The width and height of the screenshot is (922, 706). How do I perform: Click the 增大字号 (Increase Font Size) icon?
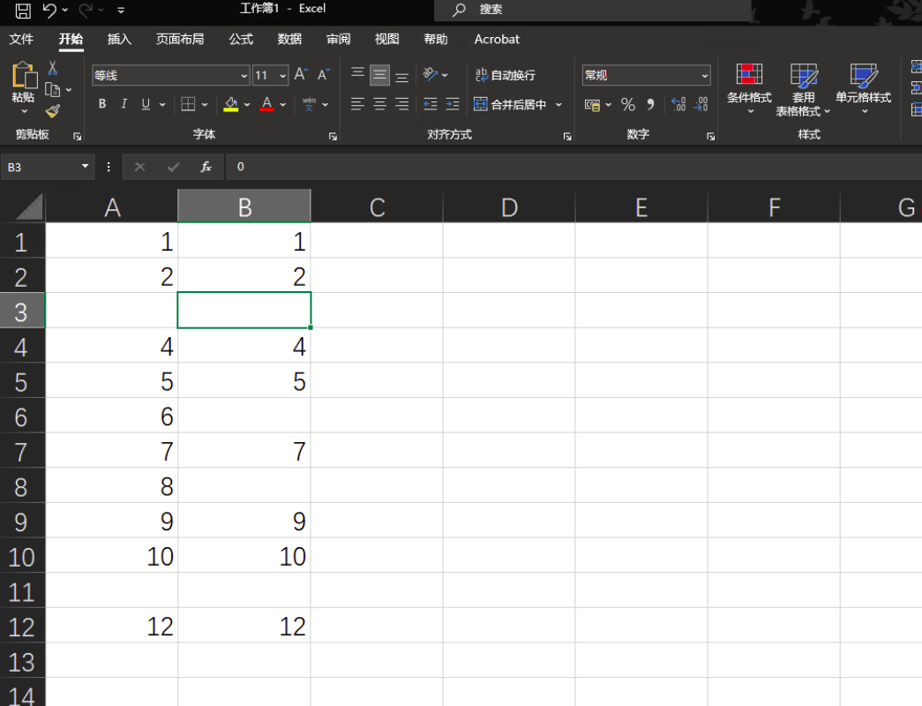point(298,74)
